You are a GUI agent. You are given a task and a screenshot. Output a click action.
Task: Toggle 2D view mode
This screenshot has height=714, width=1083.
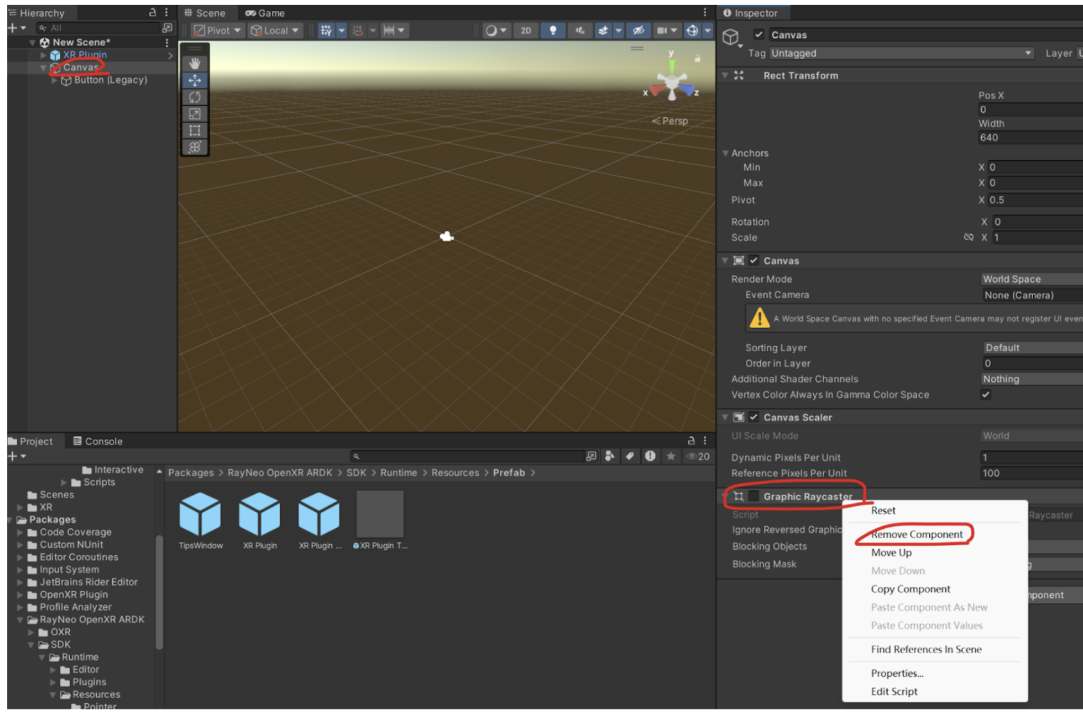coord(525,30)
